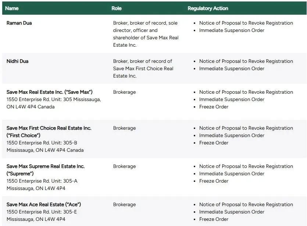Image resolution: width=307 pixels, height=226 pixels.
Task: Click "Freeze Order" in Ace row
Action: click(214, 219)
